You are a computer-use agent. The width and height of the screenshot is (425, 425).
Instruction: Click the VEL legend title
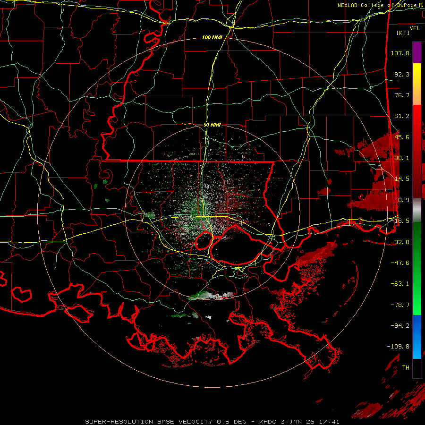[x=415, y=28]
